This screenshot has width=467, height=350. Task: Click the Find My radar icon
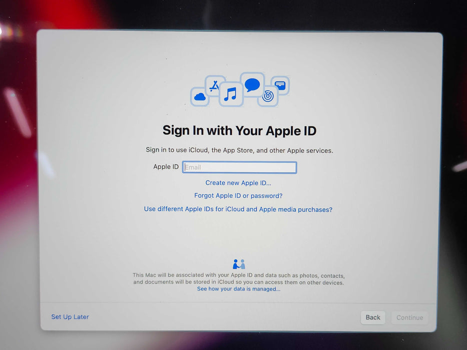(268, 96)
